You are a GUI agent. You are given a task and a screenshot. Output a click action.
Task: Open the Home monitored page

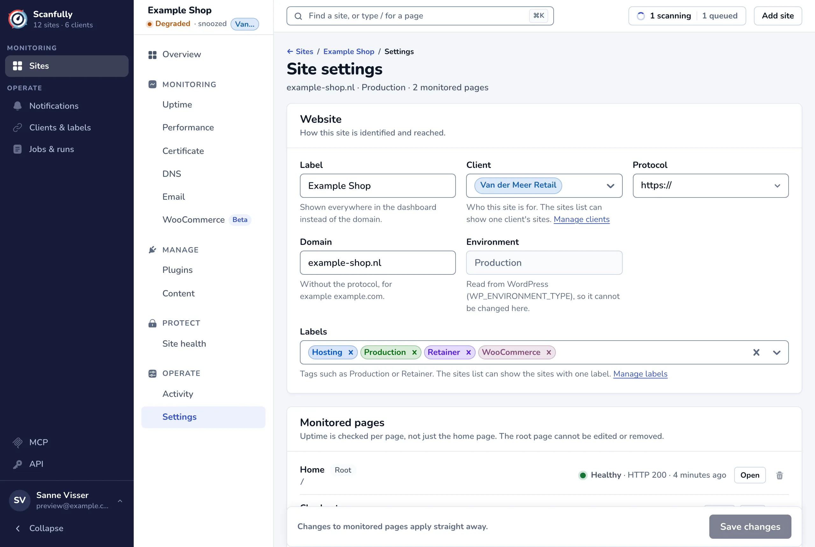pyautogui.click(x=750, y=475)
